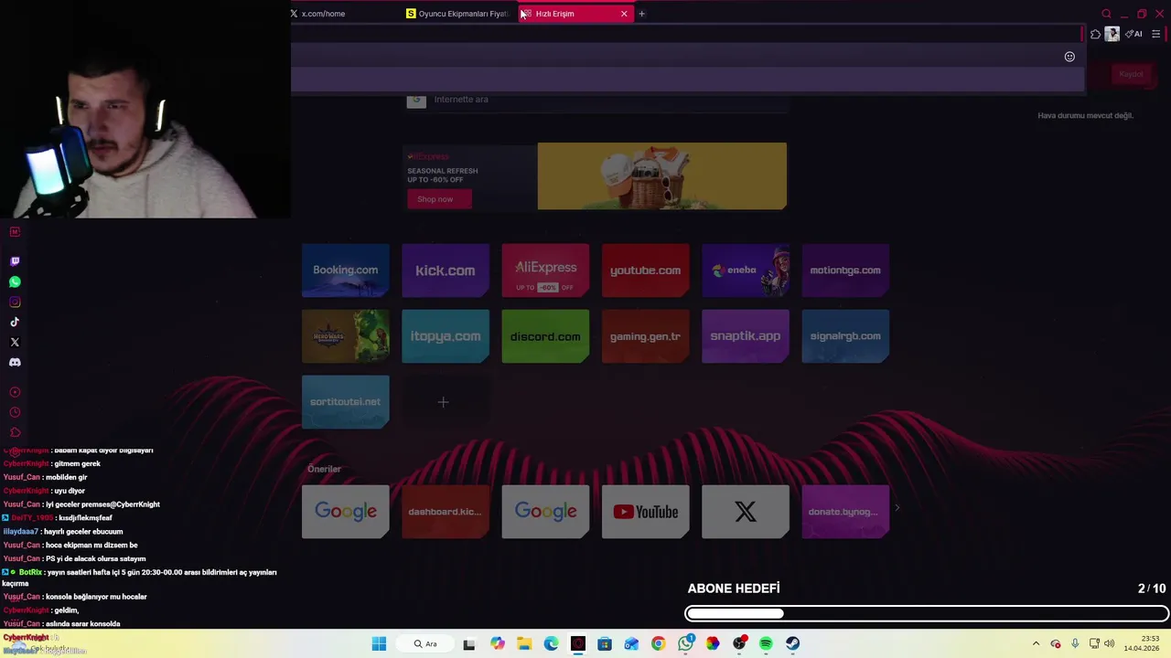Open X messenger in the sidebar
The width and height of the screenshot is (1171, 658).
coord(15,342)
